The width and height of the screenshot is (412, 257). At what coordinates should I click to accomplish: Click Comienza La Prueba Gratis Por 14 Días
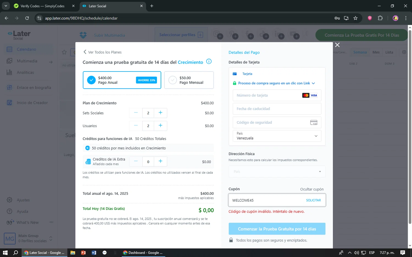click(362, 35)
